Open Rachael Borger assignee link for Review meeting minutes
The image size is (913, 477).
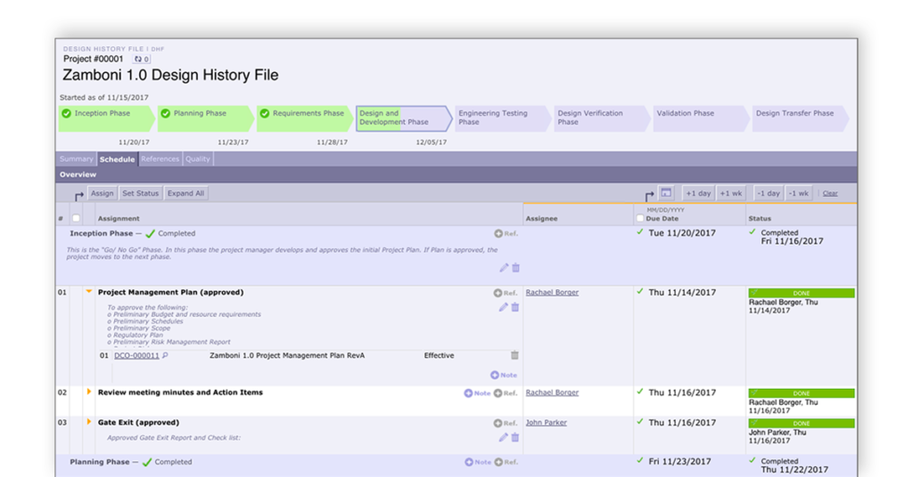coord(552,392)
